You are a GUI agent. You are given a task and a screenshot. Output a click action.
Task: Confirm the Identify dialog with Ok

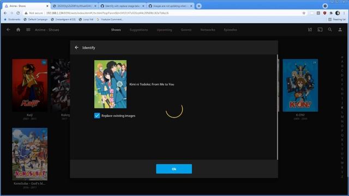coord(174,169)
